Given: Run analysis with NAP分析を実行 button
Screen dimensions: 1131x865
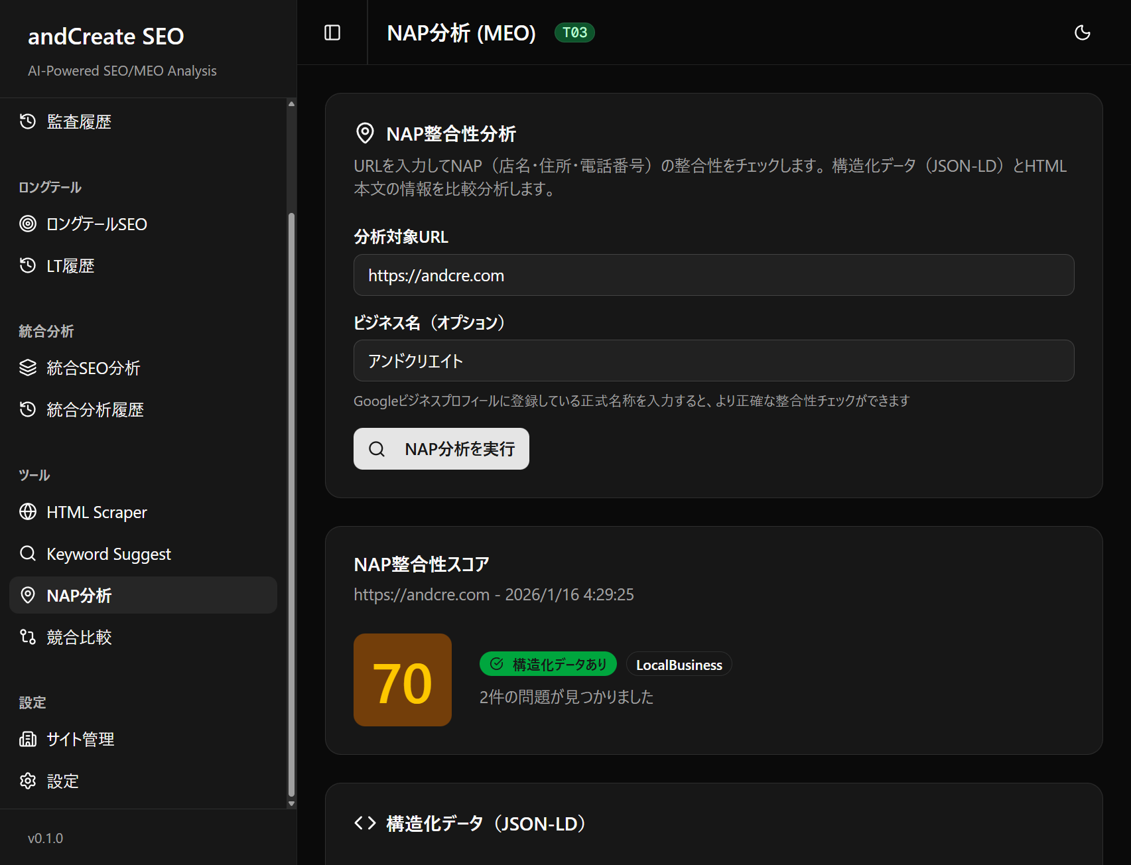Looking at the screenshot, I should (441, 449).
